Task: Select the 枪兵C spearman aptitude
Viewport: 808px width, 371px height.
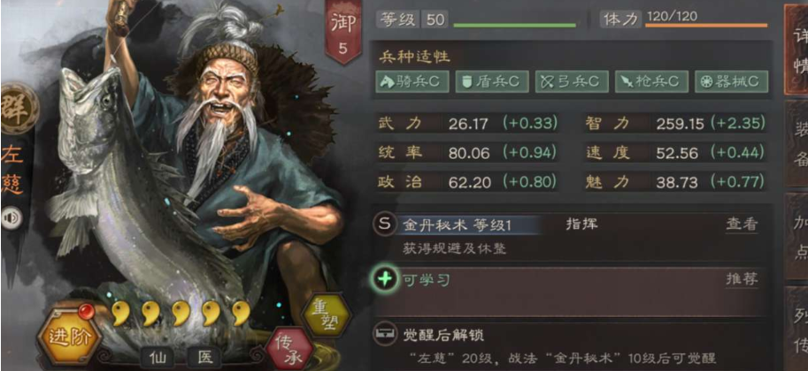Action: [x=651, y=81]
